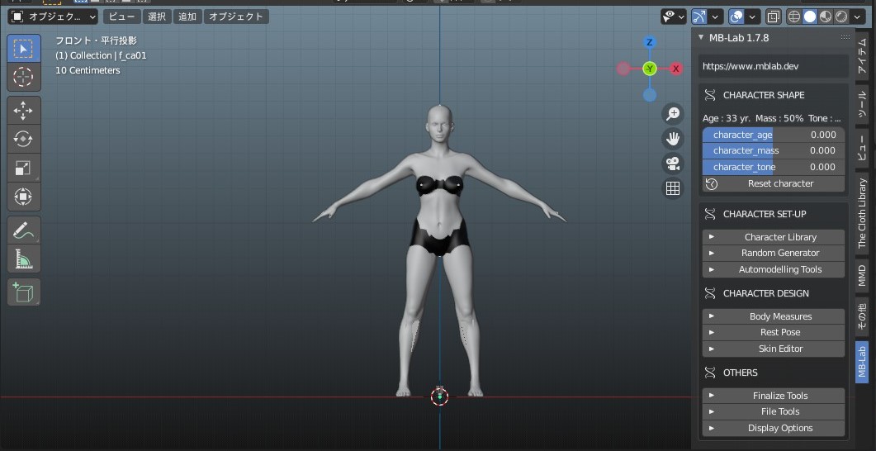Open the https://www.mblab.dev link
The width and height of the screenshot is (876, 451).
773,66
